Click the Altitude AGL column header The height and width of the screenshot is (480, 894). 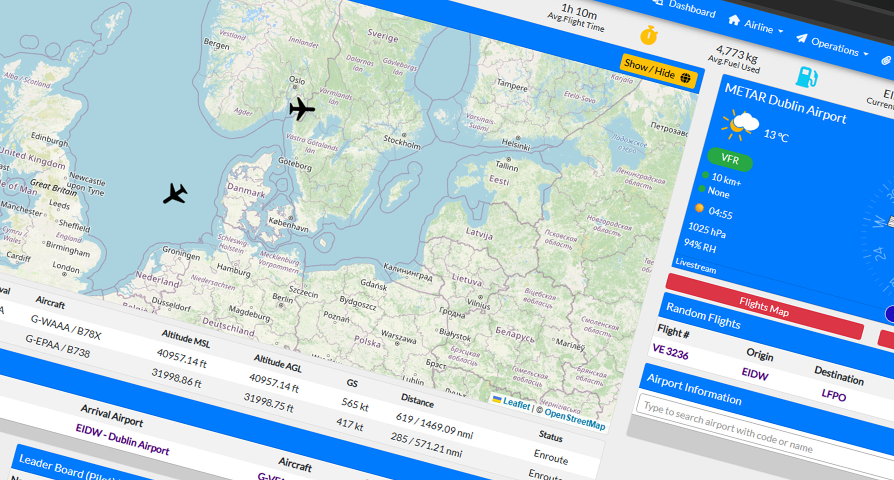pyautogui.click(x=278, y=363)
